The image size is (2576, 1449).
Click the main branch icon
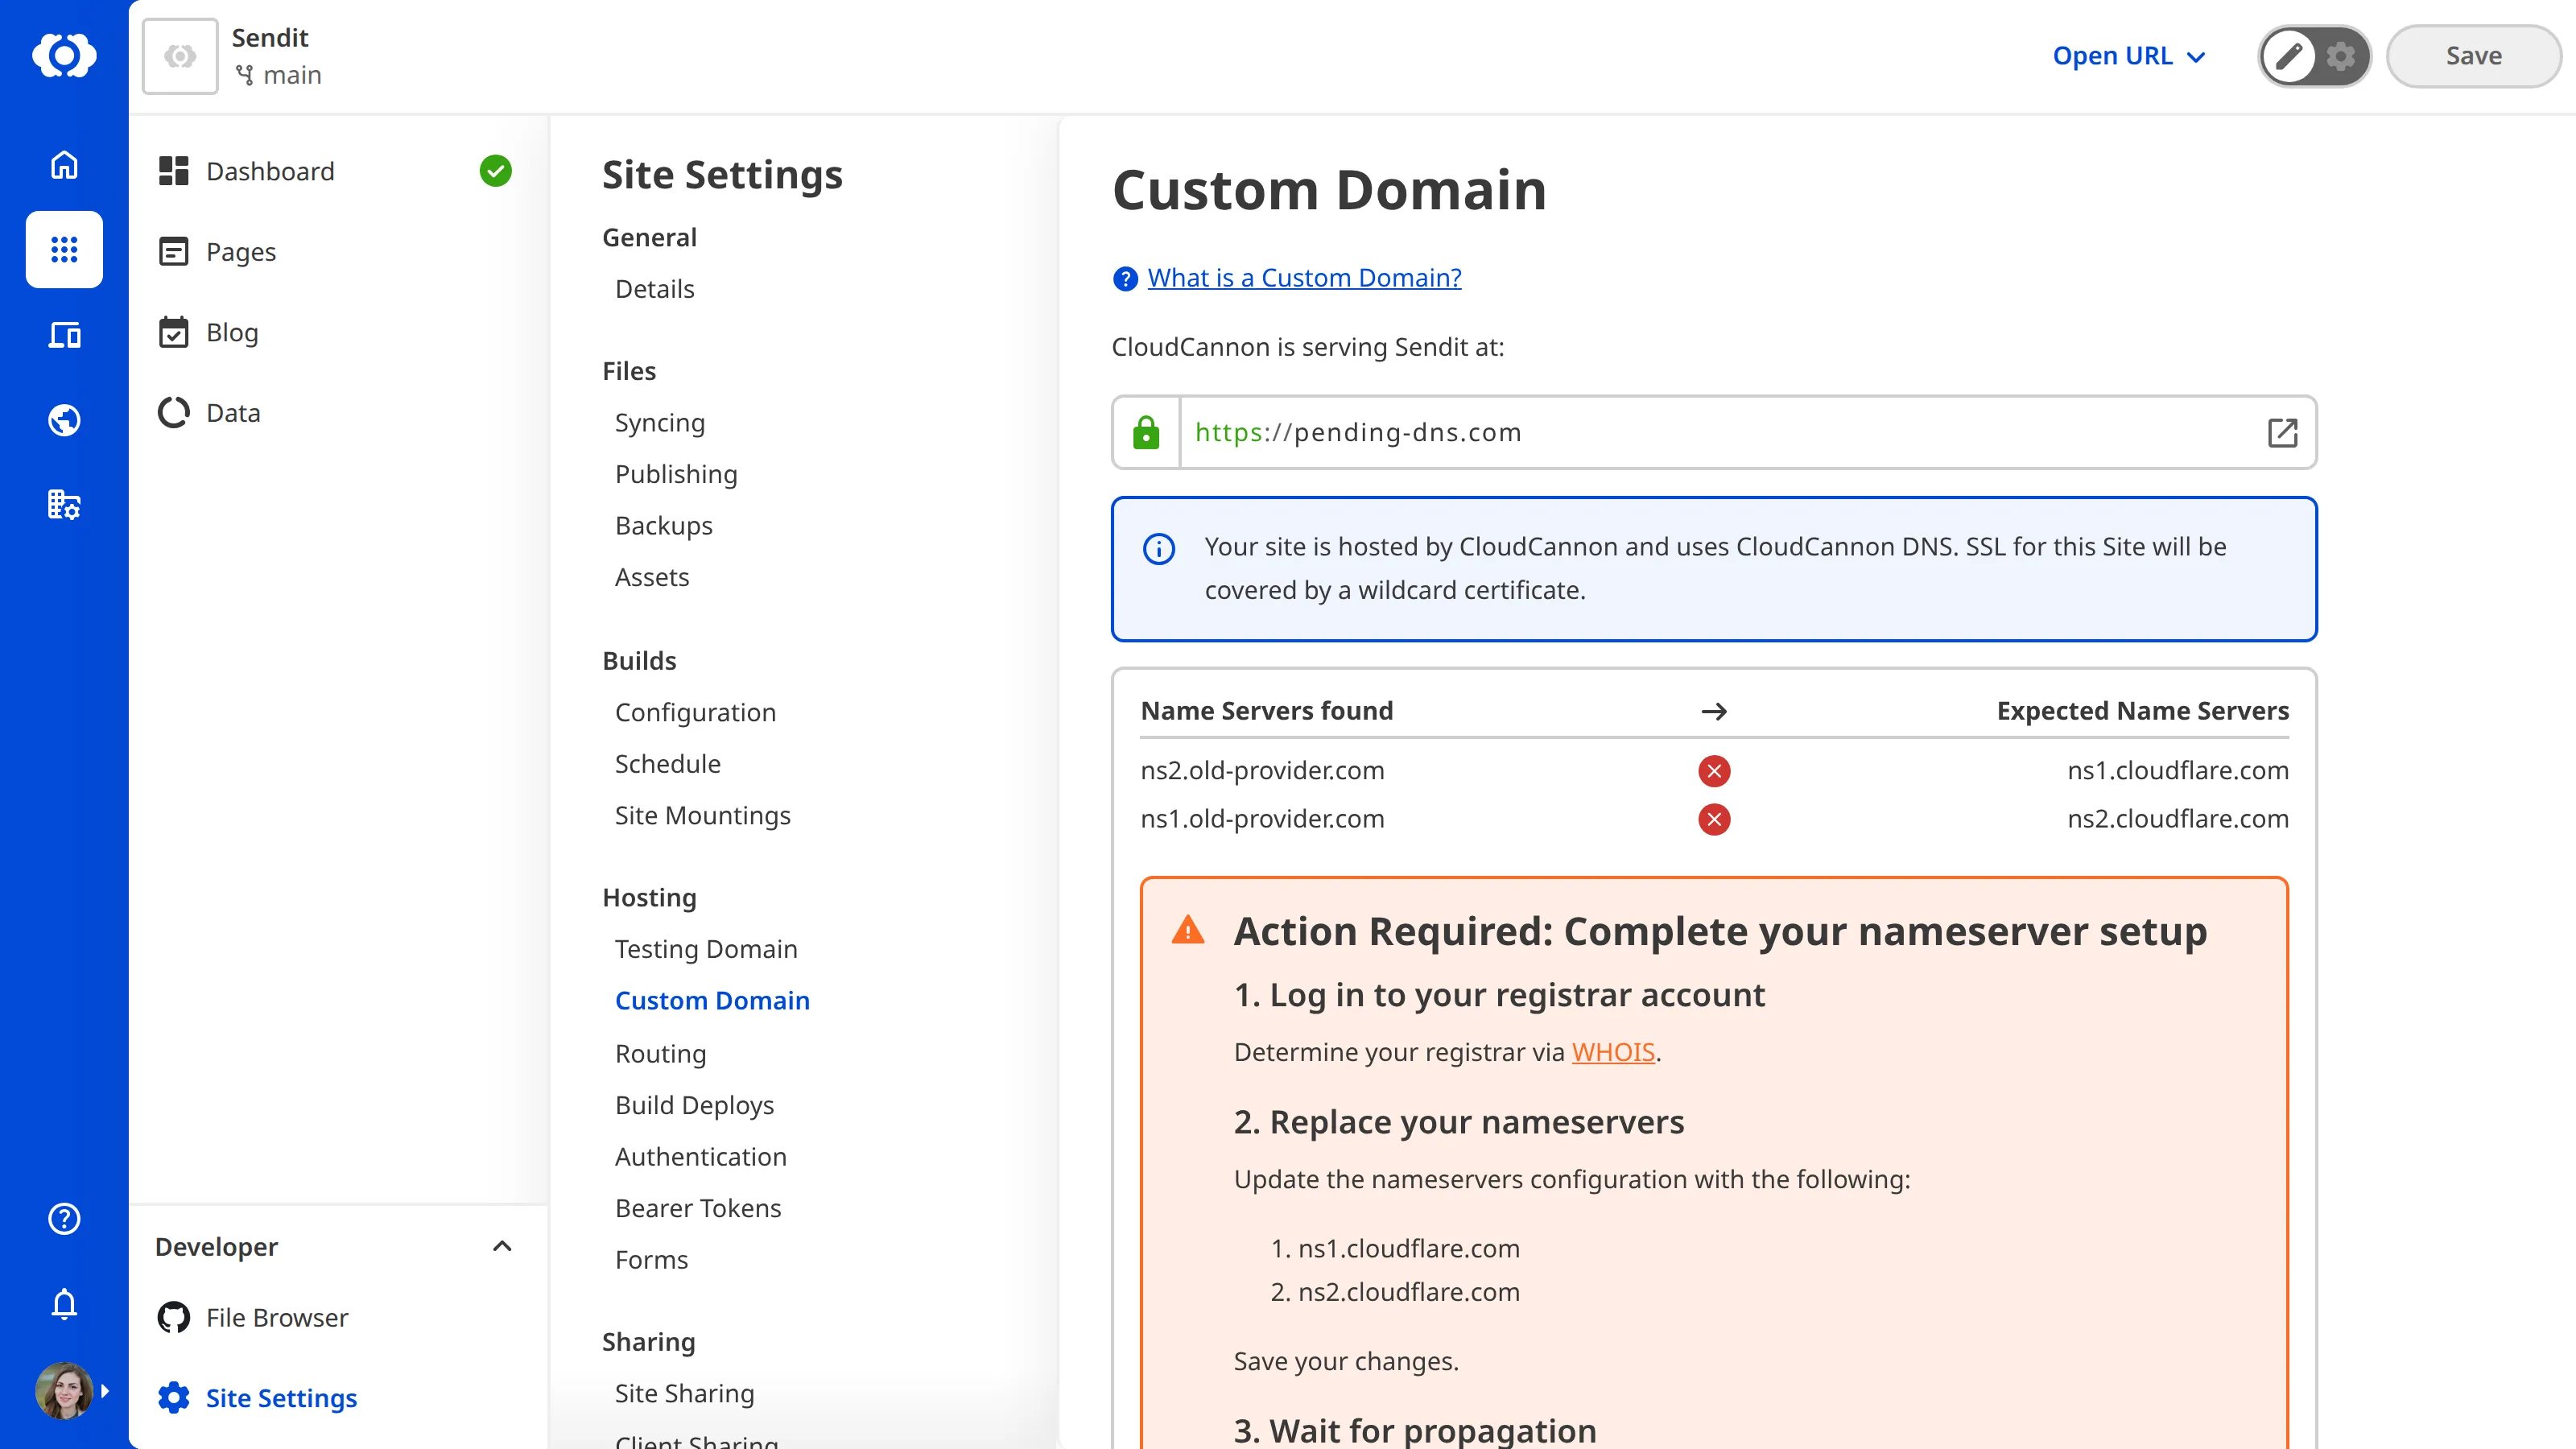(x=244, y=75)
